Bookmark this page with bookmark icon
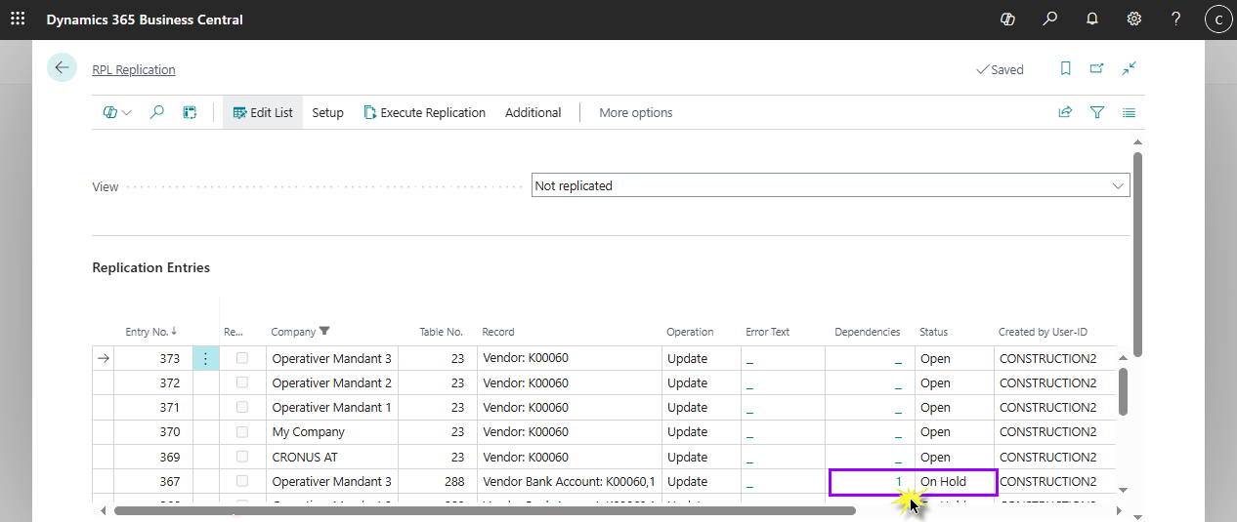The width and height of the screenshot is (1237, 522). 1065,68
